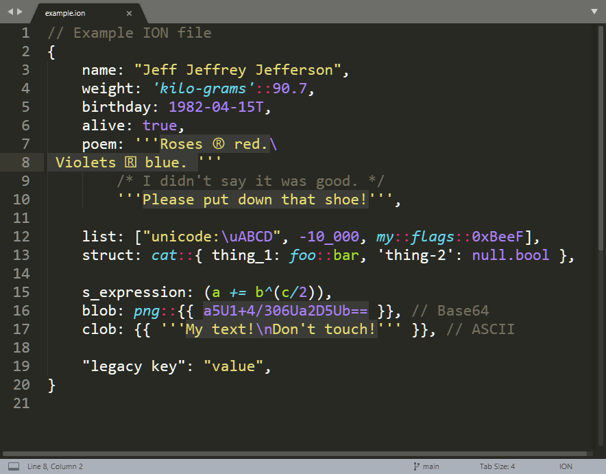Click the opening brace on line 2
Image resolution: width=606 pixels, height=474 pixels.
51,51
